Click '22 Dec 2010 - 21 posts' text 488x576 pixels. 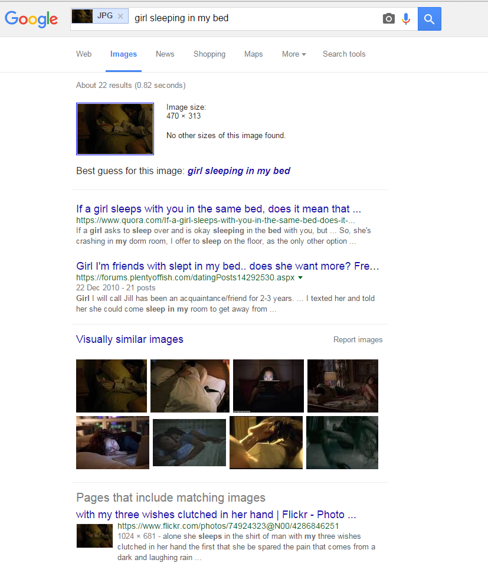click(x=116, y=287)
